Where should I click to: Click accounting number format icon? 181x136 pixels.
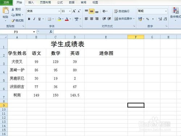[140, 19]
